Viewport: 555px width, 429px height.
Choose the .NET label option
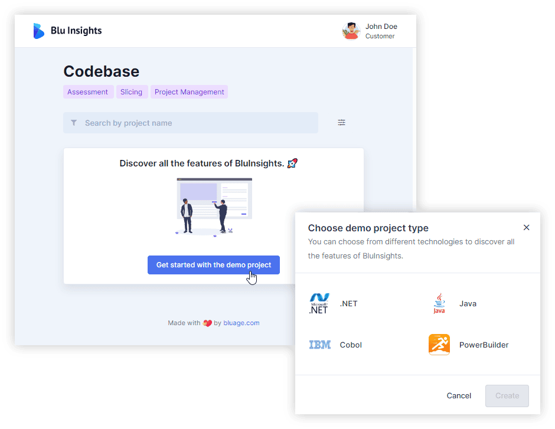pos(348,304)
